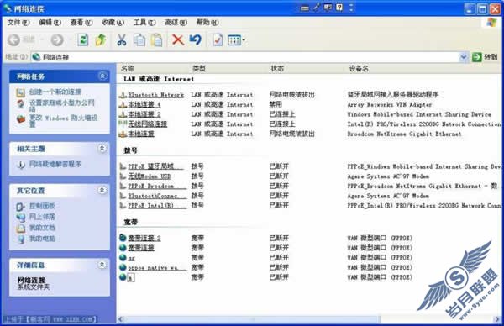The image size is (504, 326).
Task: Open the 高级 menu
Action: click(x=176, y=23)
